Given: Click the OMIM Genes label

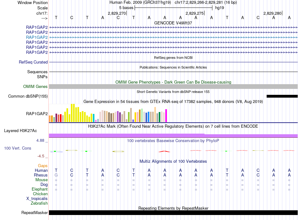Looking at the screenshot, I should [35, 86].
